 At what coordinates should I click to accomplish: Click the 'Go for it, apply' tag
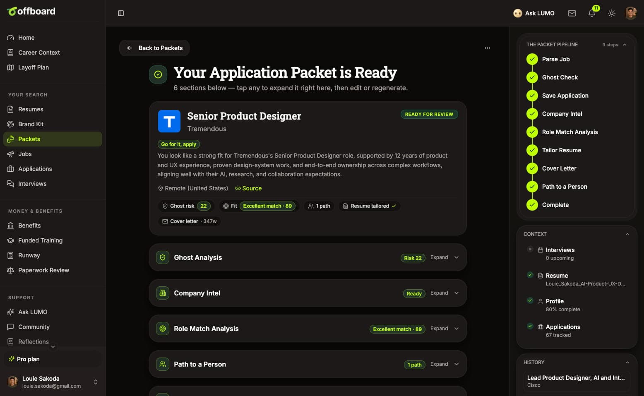coord(179,144)
